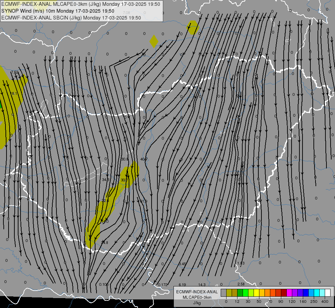
Task: Click the olive swatch above the 0 tick
Action: click(229, 293)
